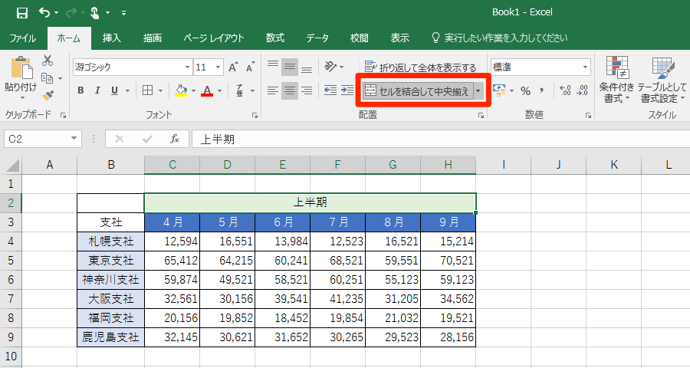Viewport: 690px width, 368px height.
Task: Click the text orientation icon
Action: (x=330, y=67)
